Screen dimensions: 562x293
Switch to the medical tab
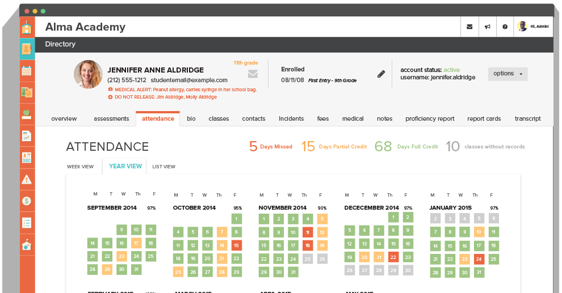click(353, 119)
